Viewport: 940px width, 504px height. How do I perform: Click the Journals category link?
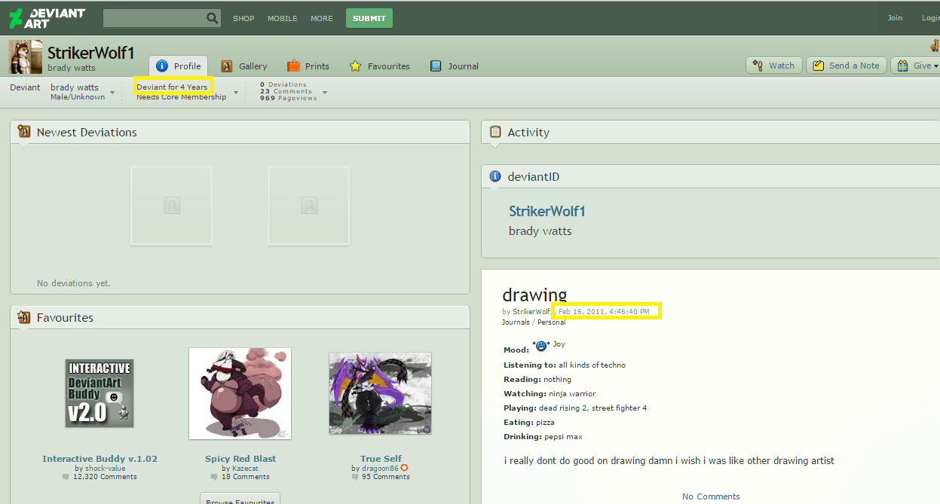[x=516, y=322]
